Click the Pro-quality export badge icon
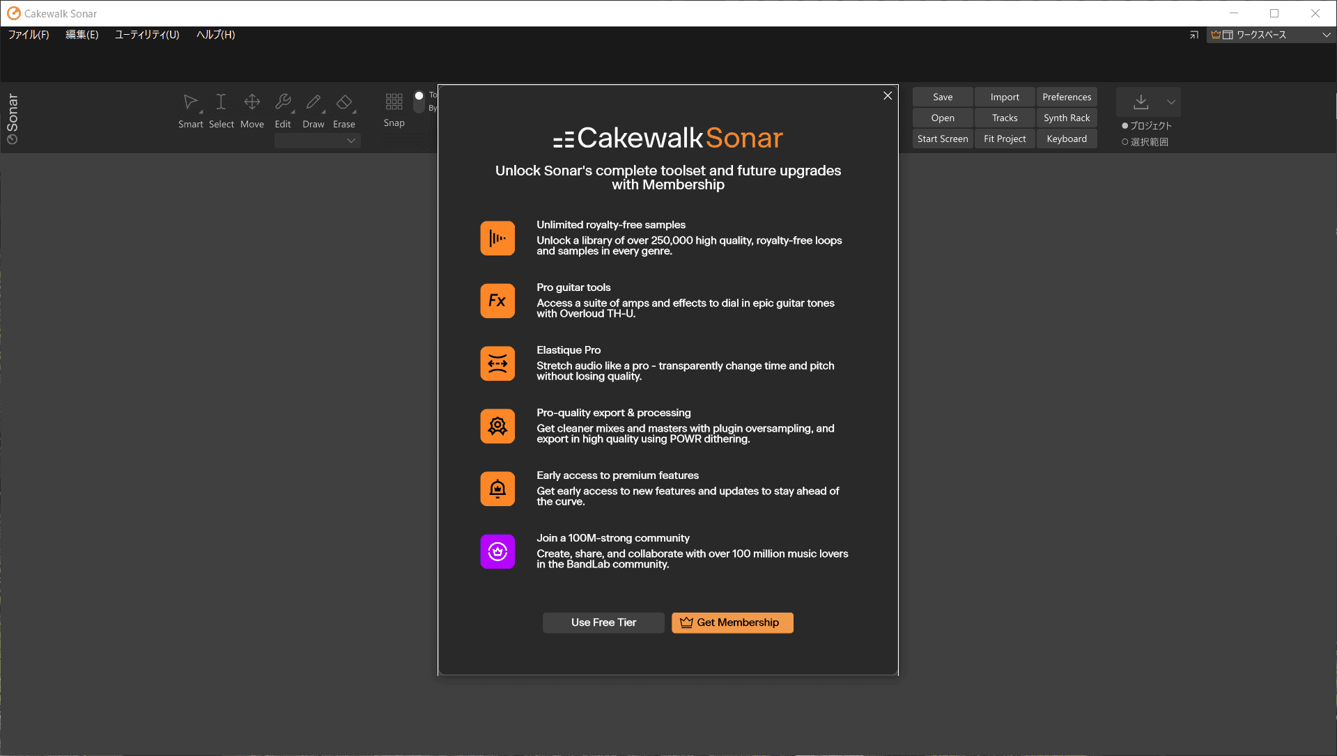 497,426
